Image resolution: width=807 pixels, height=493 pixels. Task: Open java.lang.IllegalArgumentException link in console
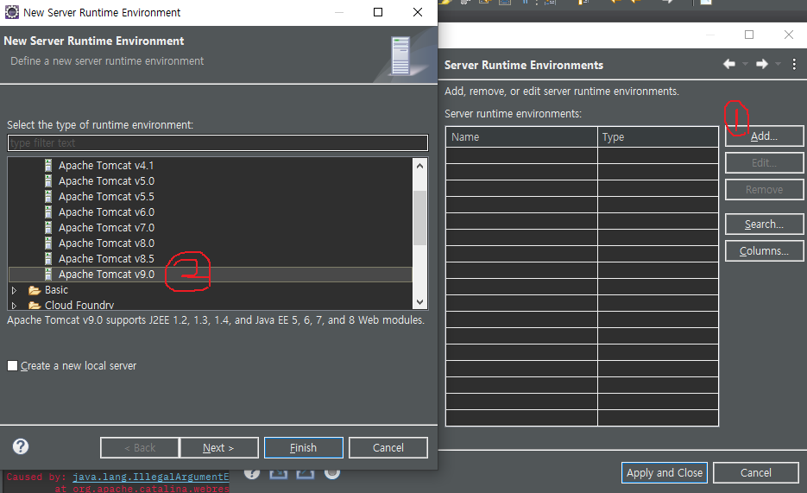pos(151,477)
